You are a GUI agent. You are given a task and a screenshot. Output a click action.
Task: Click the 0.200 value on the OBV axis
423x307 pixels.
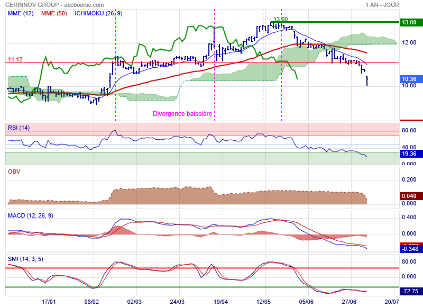point(409,179)
